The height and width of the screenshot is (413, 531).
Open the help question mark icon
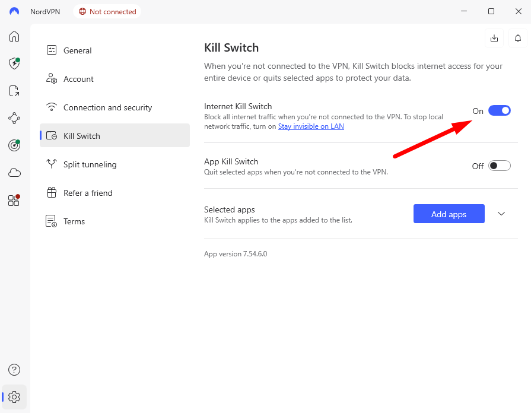(14, 370)
